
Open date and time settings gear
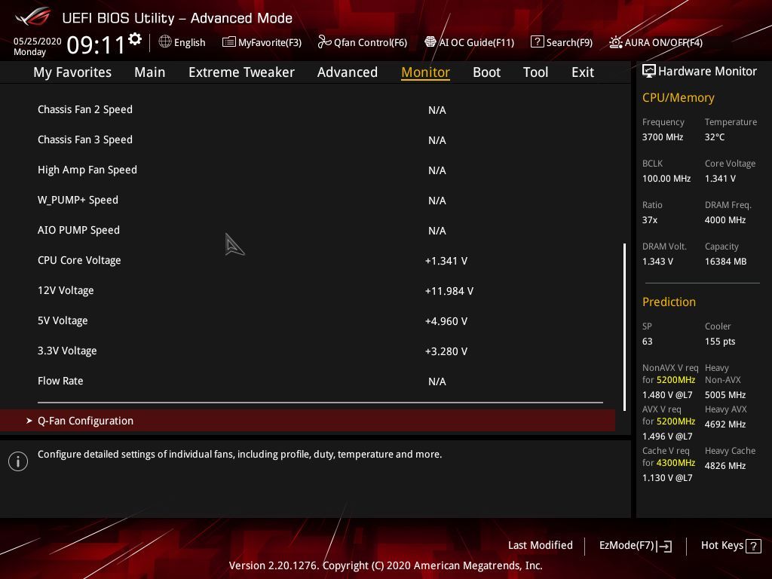pyautogui.click(x=135, y=39)
